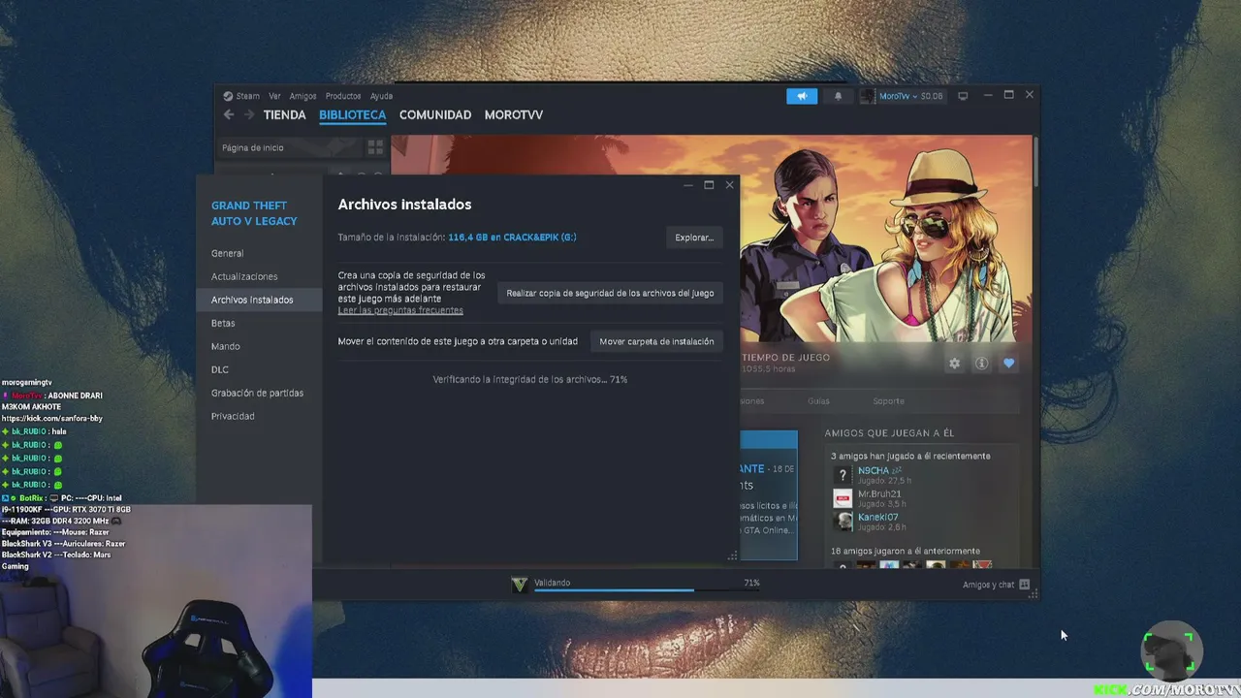Click the Steam announcements megaphone icon
This screenshot has width=1241, height=698.
802,96
